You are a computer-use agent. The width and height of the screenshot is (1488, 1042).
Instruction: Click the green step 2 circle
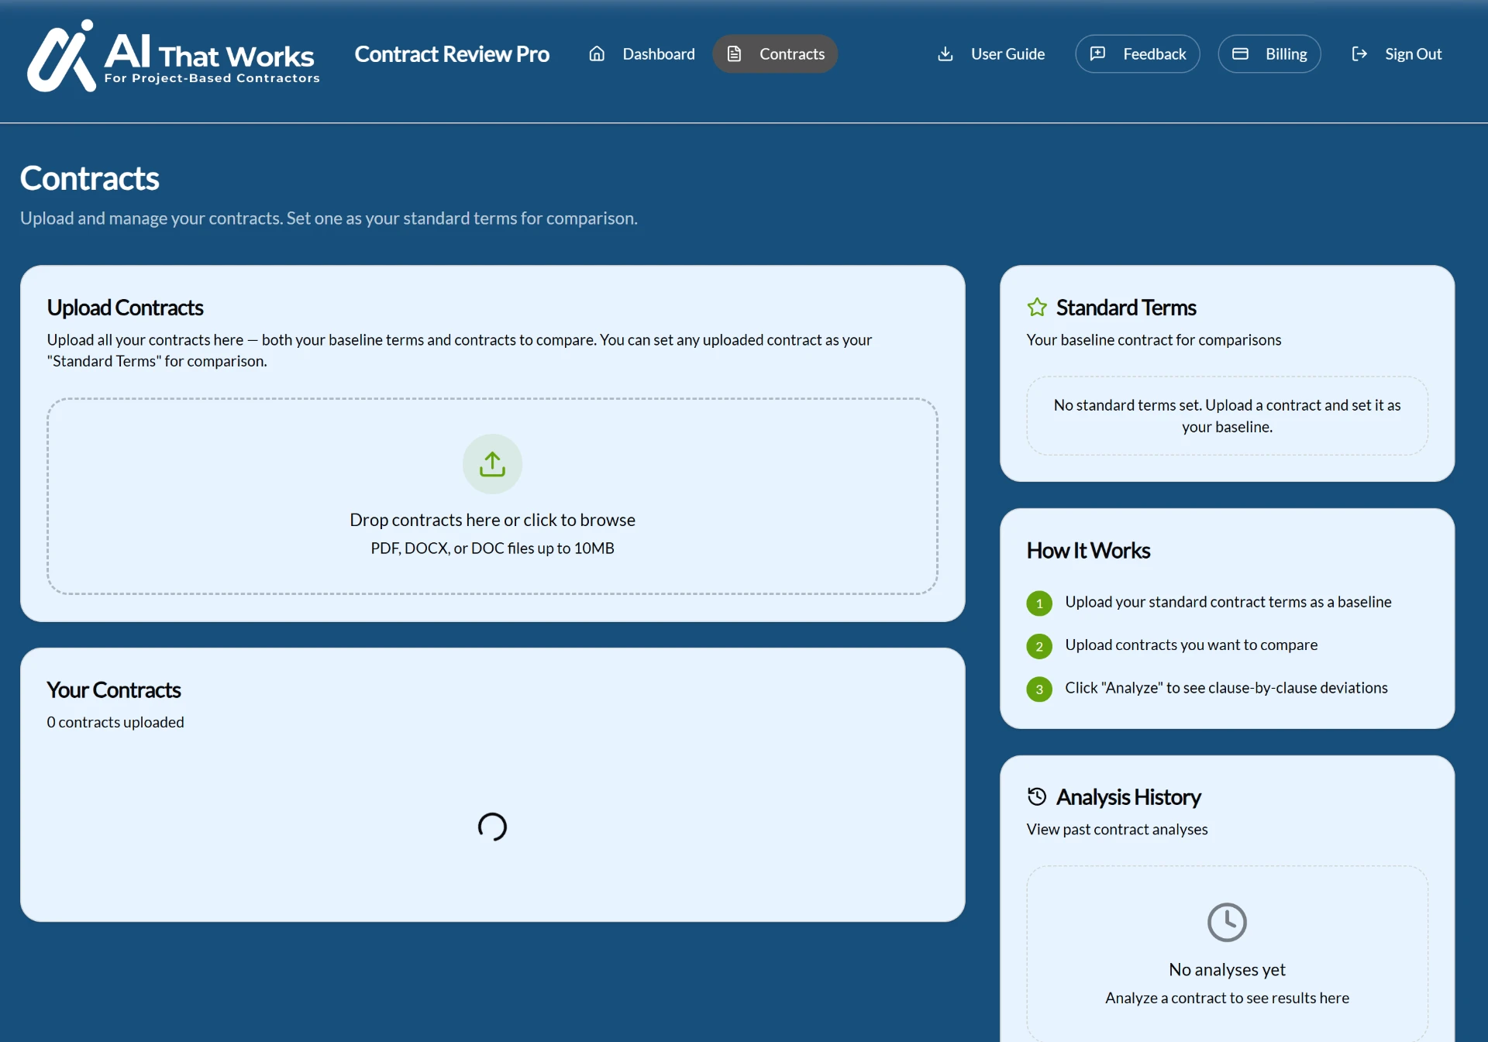[x=1039, y=646]
